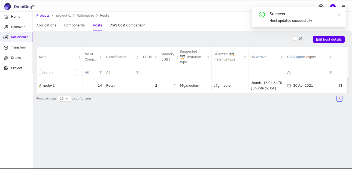Sort hosts by OS Support expiry
This screenshot has height=169, width=352.
coord(331,57)
